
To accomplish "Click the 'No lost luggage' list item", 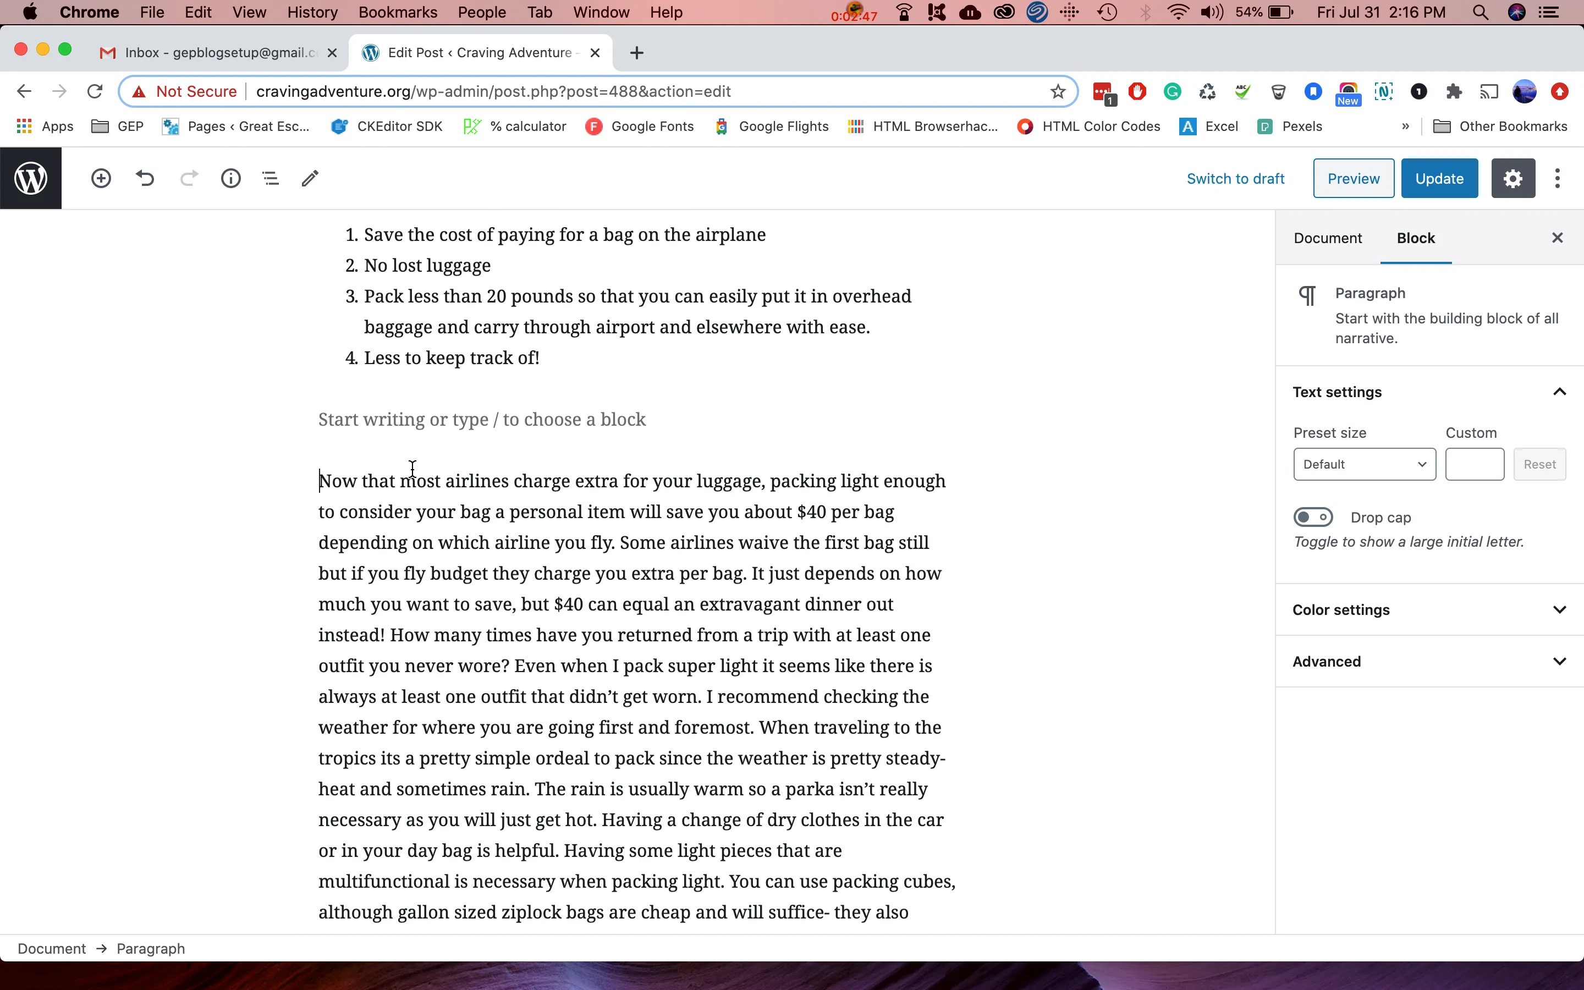I will (427, 266).
